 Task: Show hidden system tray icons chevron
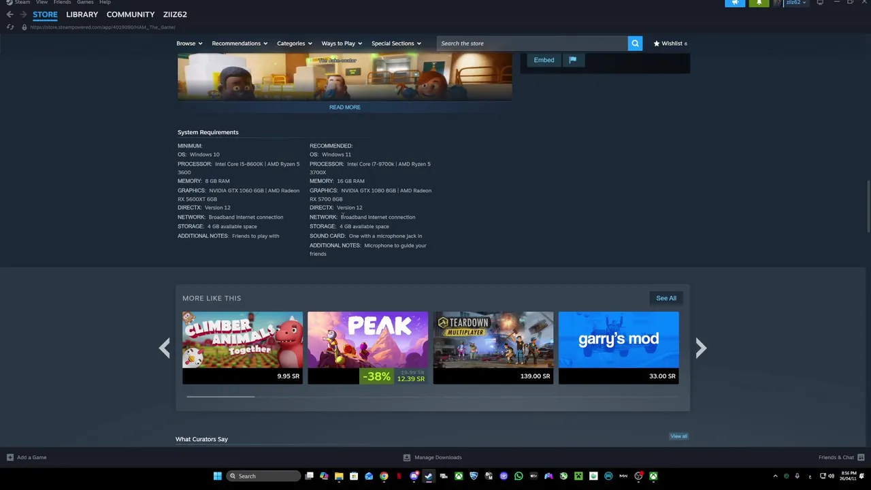[x=775, y=476]
